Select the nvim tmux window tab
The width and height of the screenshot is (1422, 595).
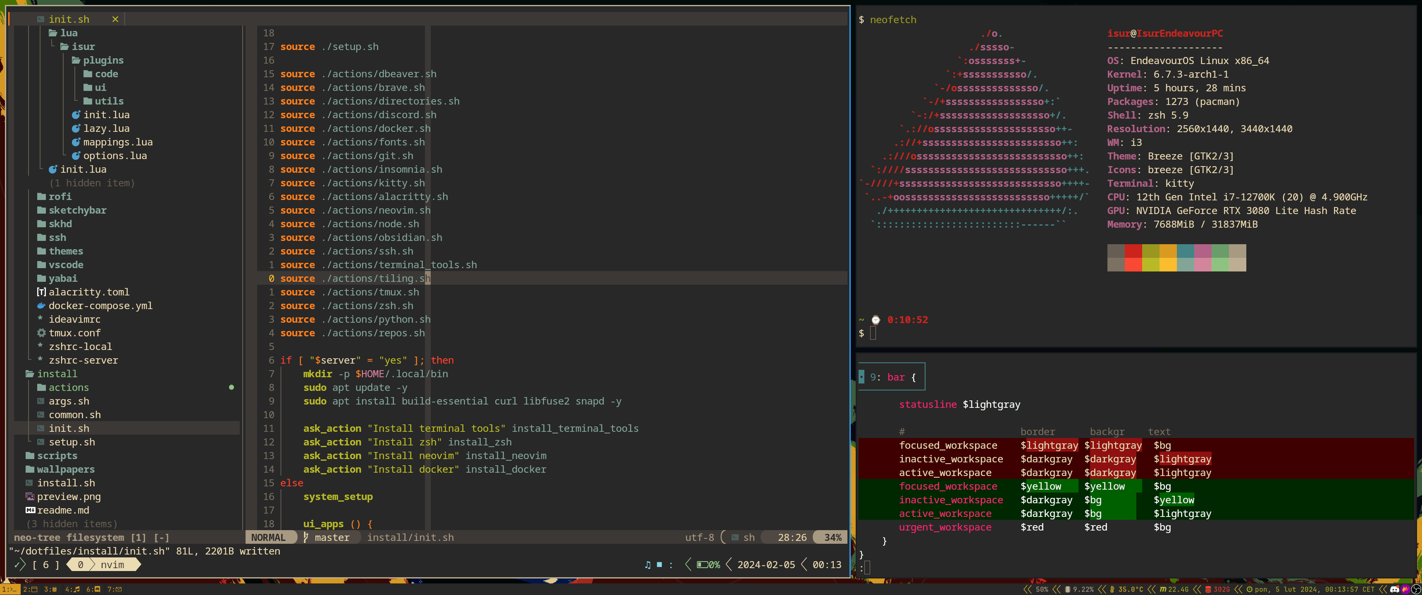point(112,565)
